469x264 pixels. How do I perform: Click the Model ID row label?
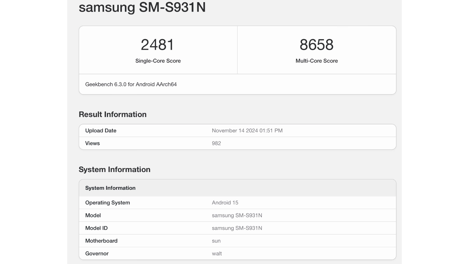coord(96,228)
